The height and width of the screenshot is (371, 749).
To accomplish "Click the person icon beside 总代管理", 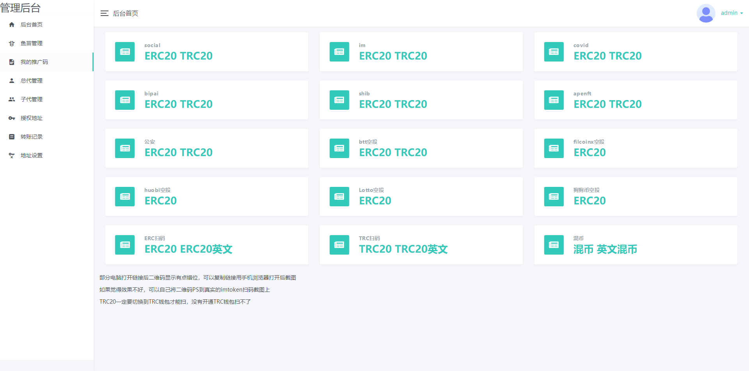I will point(12,81).
